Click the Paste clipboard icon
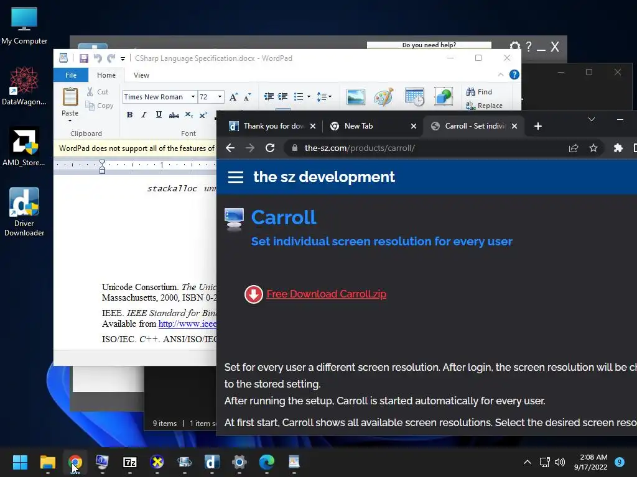The width and height of the screenshot is (637, 477). [70, 98]
